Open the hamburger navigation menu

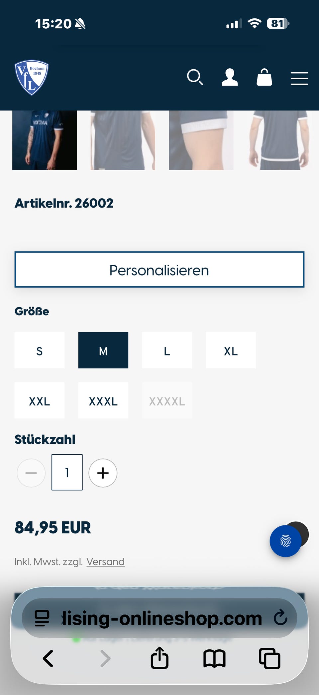[x=299, y=78]
